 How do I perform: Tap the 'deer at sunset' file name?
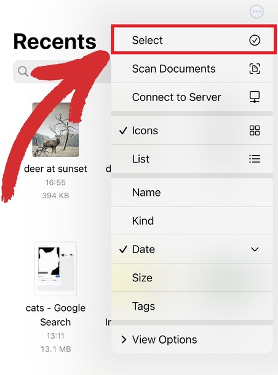55,169
